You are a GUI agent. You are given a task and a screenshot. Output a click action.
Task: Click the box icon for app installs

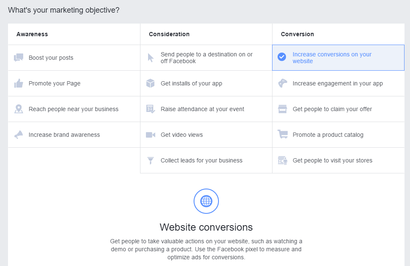150,83
